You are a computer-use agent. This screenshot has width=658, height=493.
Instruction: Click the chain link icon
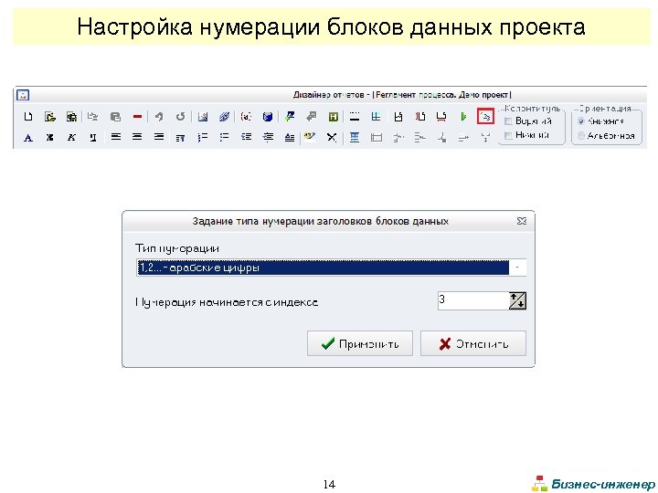click(224, 117)
